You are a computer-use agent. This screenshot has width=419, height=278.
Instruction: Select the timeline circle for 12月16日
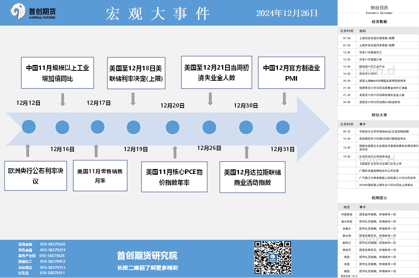(62, 127)
